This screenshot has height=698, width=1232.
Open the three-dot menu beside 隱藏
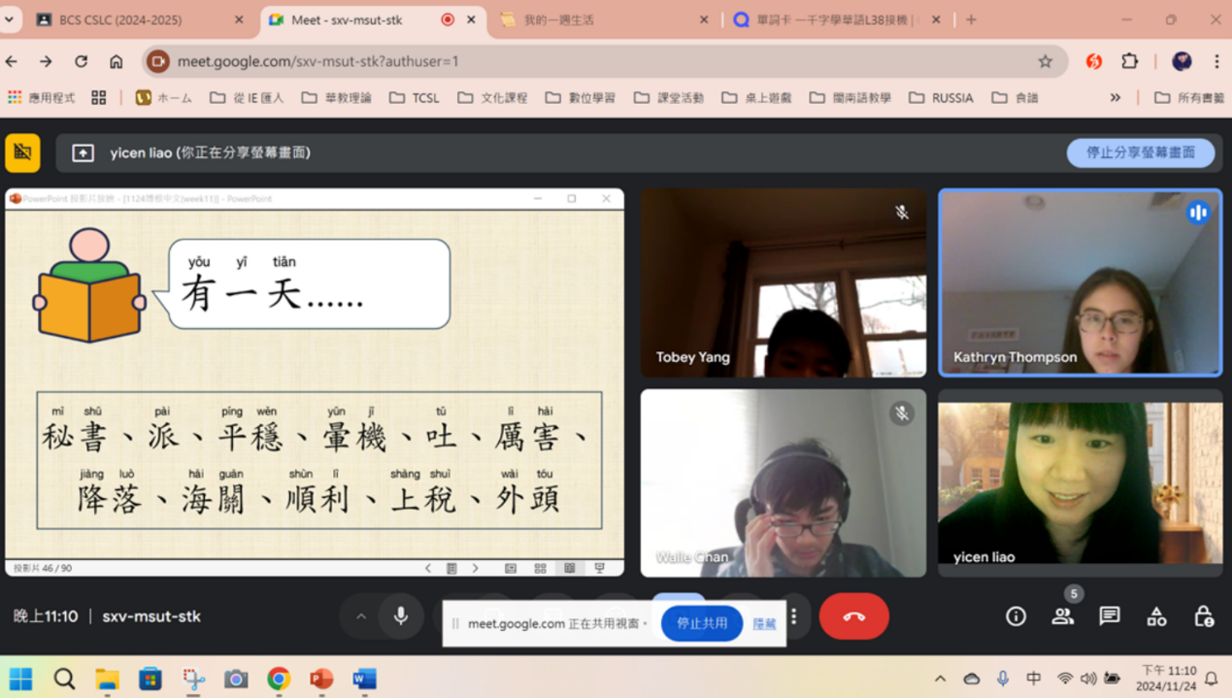tap(794, 617)
